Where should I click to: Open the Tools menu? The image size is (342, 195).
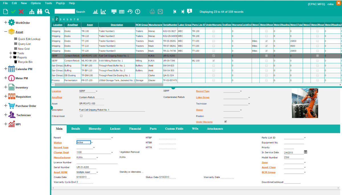[48, 3]
